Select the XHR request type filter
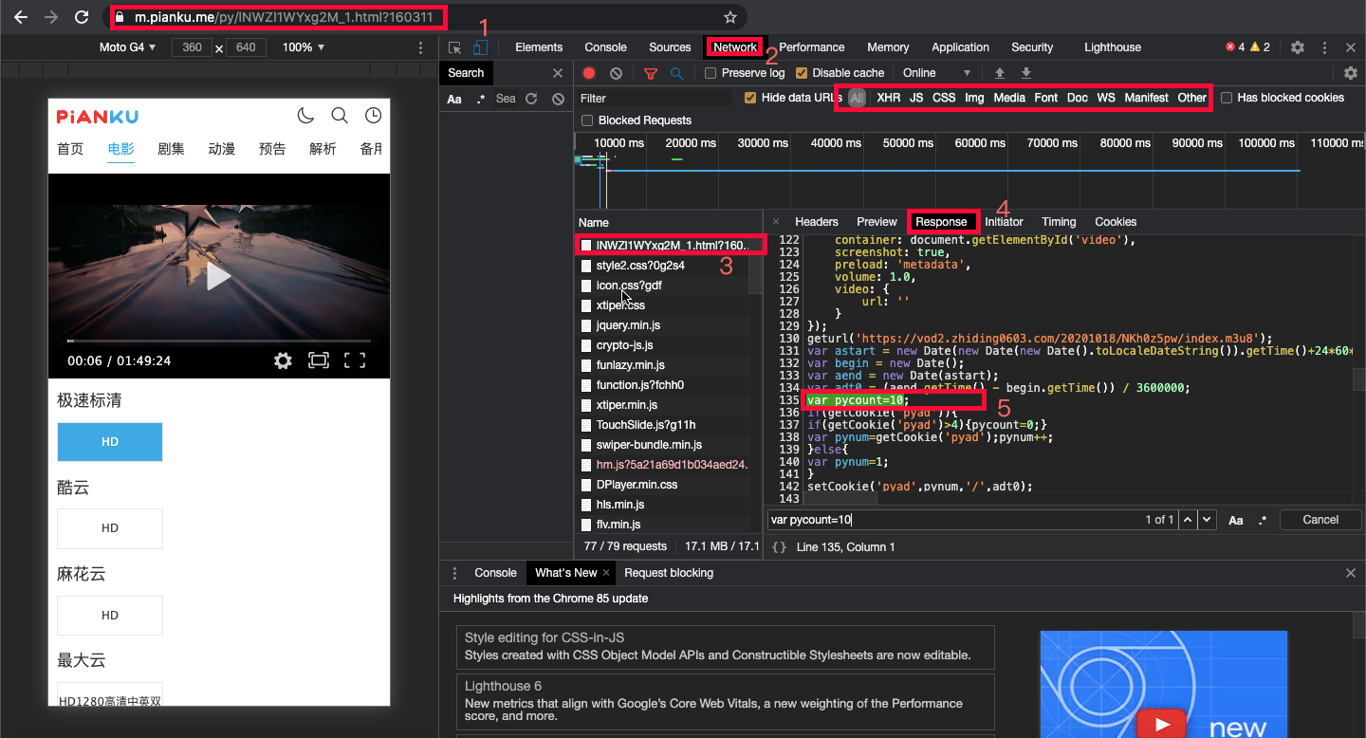The width and height of the screenshot is (1366, 738). pyautogui.click(x=889, y=98)
